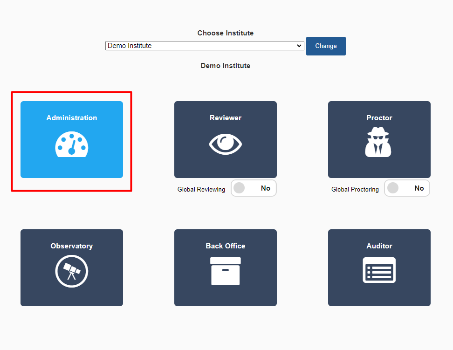The image size is (453, 350).
Task: Toggle the Global Reviewing switch
Action: [254, 188]
